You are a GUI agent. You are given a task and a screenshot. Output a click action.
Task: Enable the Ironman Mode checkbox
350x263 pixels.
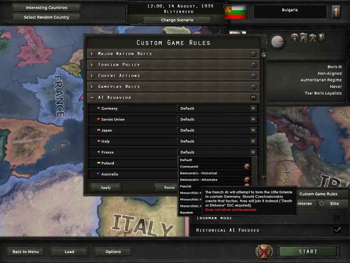[337, 217]
